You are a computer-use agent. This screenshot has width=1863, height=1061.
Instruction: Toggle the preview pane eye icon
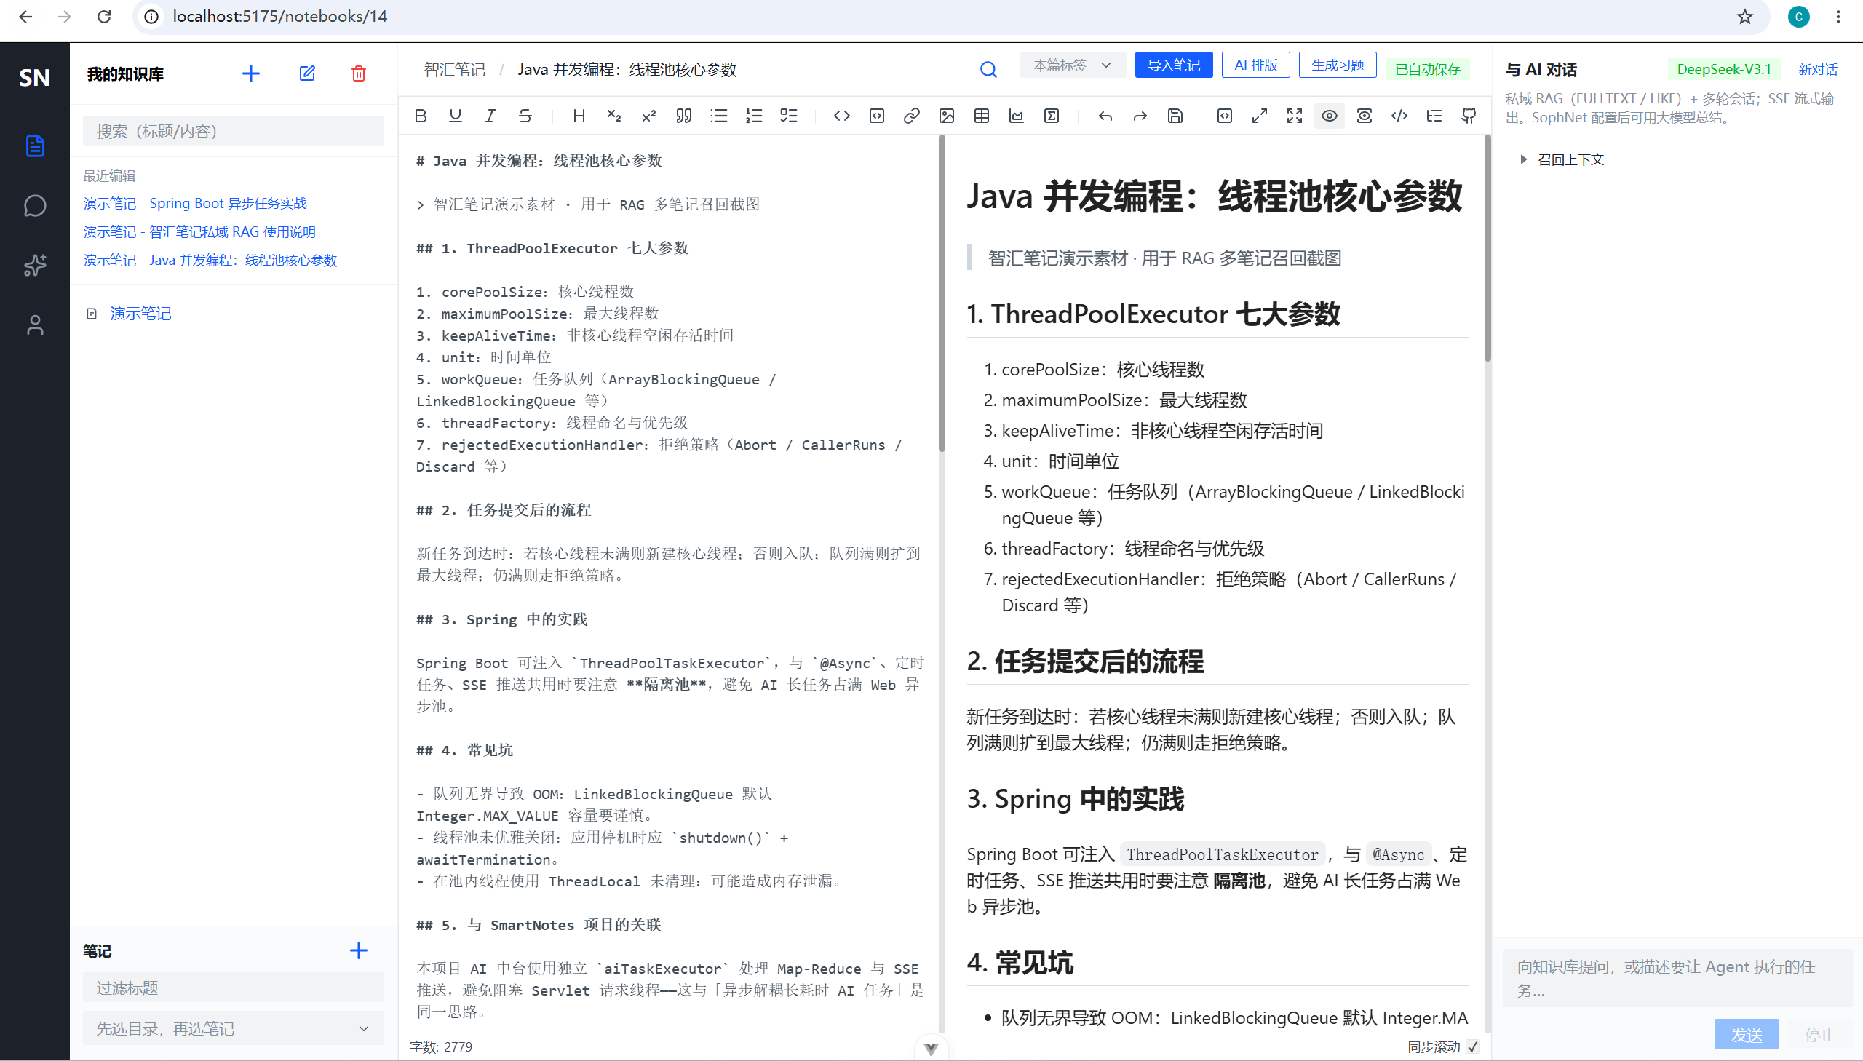1330,116
